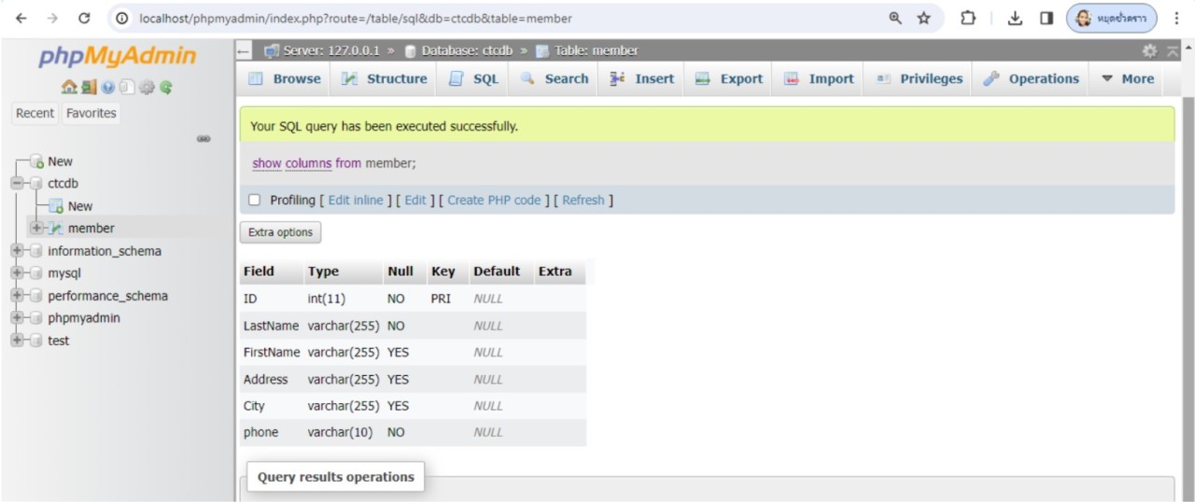Click the link chain icon in sidebar
The image size is (1195, 502).
coord(204,139)
